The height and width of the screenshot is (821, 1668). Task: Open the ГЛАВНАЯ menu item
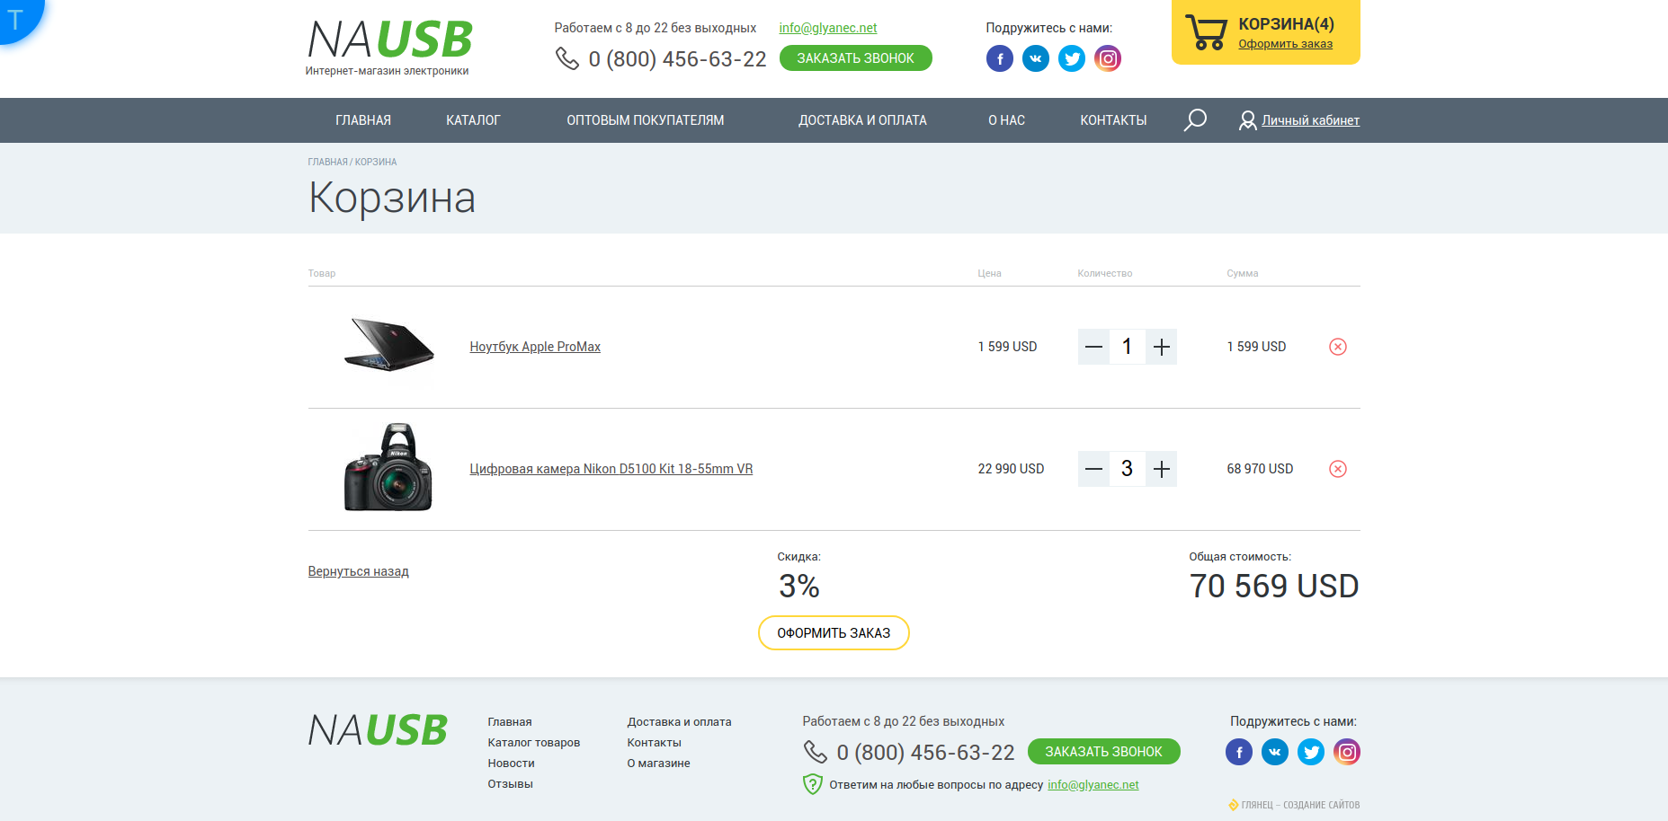(x=363, y=120)
